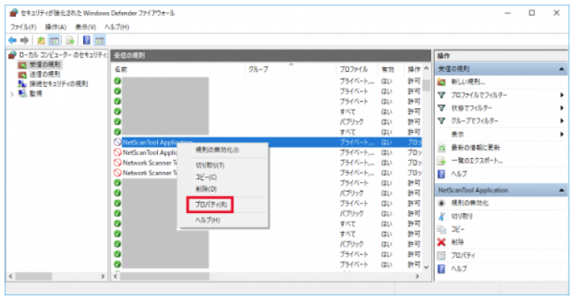This screenshot has width=576, height=300.
Task: Click the left tree horizontal scrollbar thumb
Action: [33, 276]
